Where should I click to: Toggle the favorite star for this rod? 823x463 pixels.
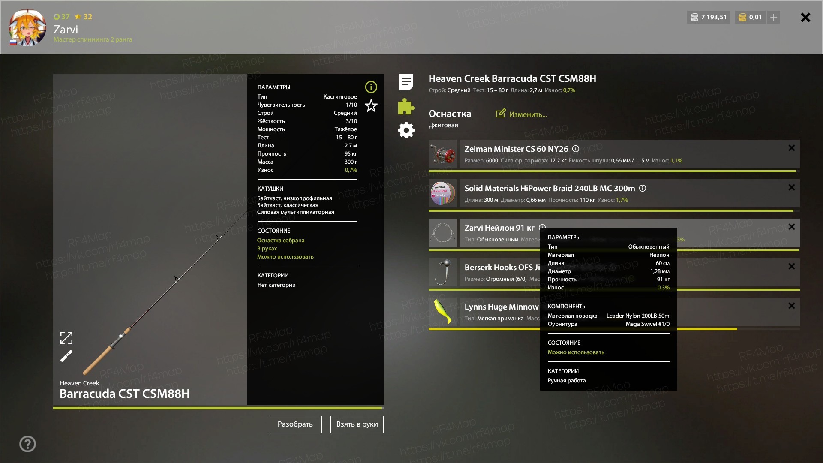click(x=371, y=105)
